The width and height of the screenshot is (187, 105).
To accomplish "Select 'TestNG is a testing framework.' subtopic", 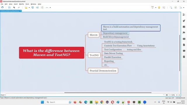I will point(118,42).
